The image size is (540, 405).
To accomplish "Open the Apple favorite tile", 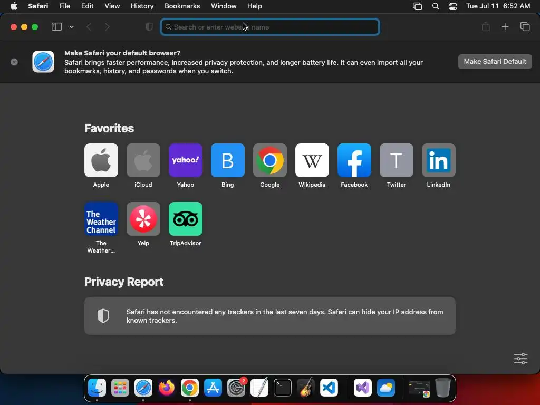I will (x=101, y=160).
